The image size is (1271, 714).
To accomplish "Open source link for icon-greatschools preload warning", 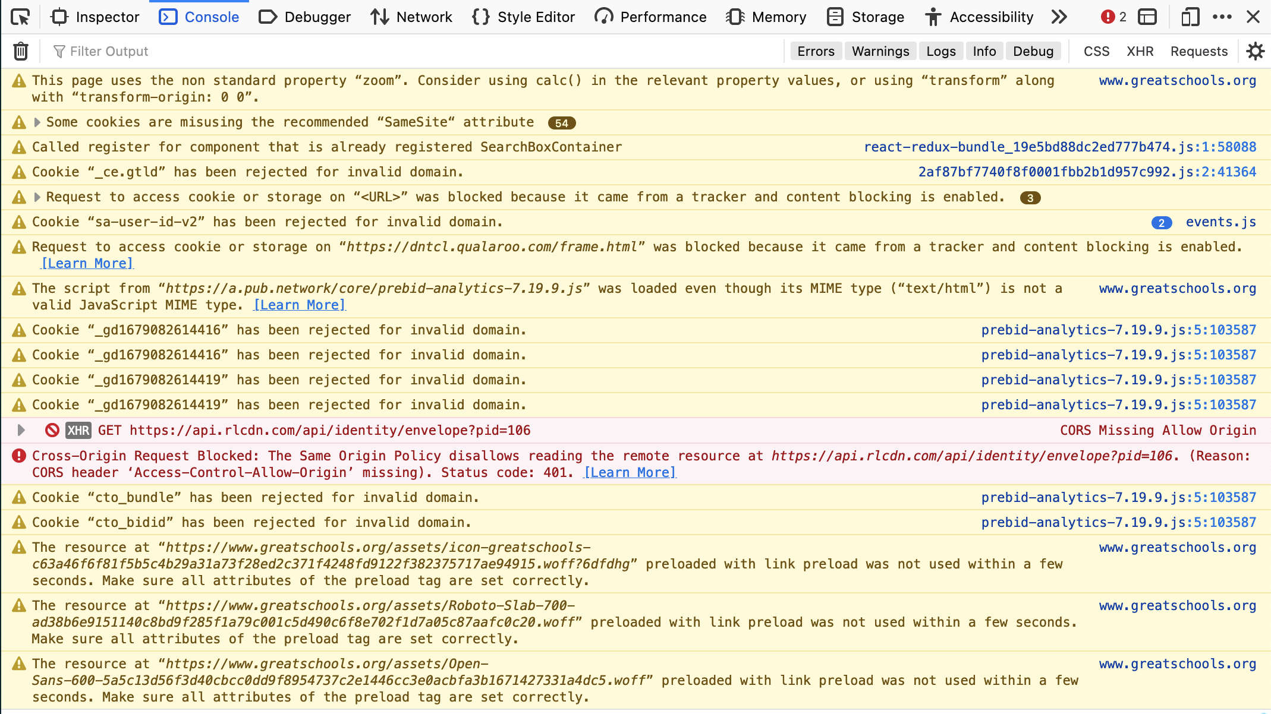I will point(1178,547).
